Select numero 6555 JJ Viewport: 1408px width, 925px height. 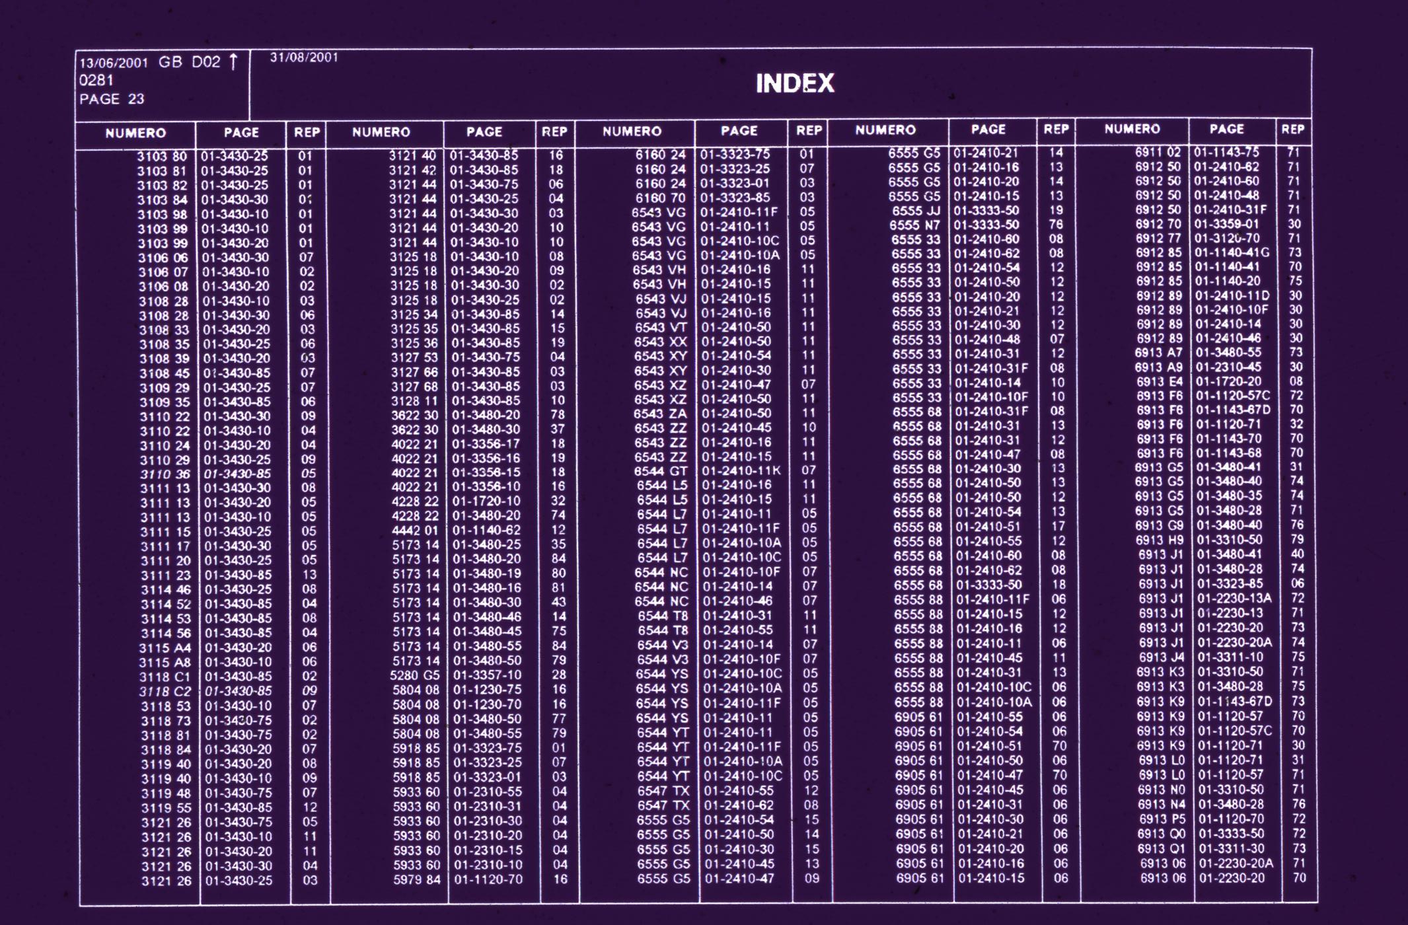point(916,211)
